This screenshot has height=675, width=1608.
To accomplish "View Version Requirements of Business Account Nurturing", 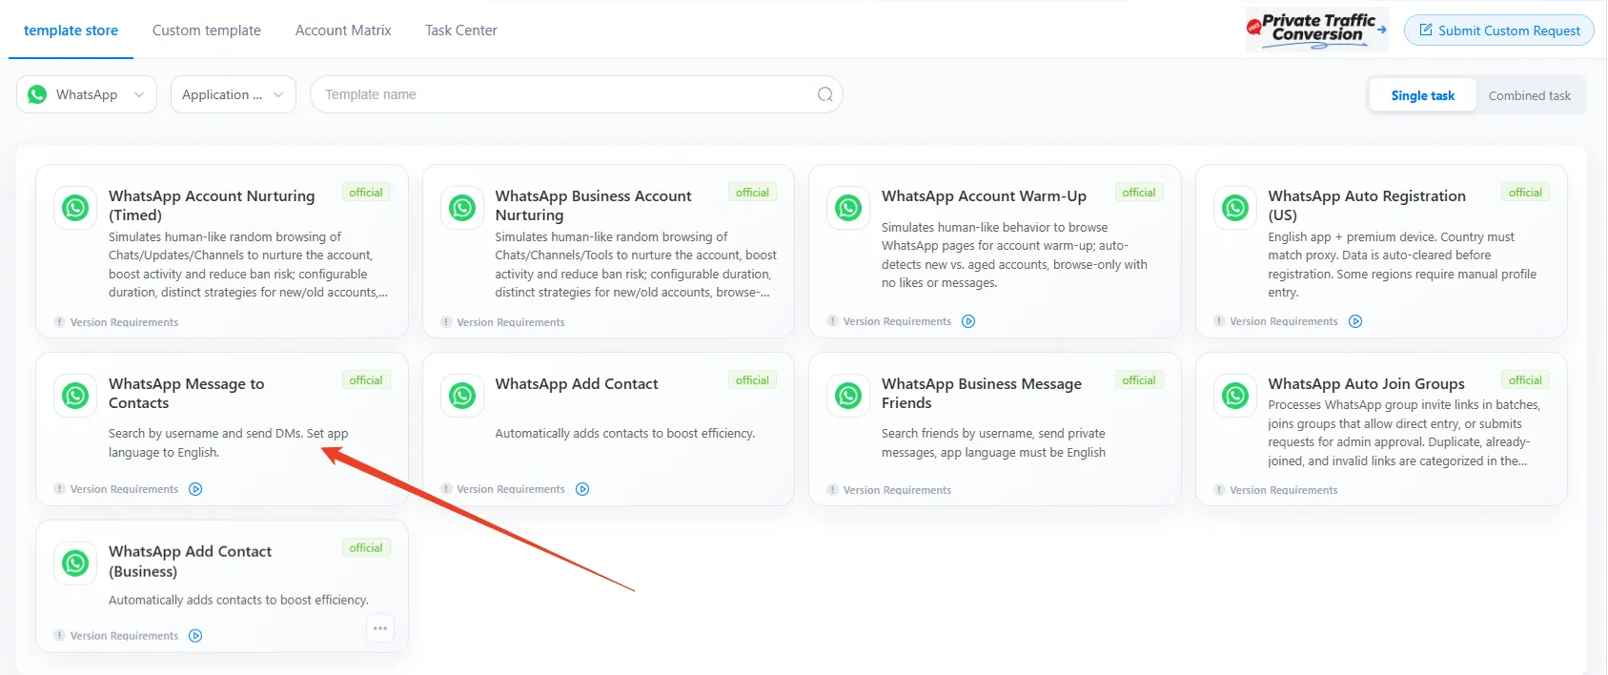I will click(x=510, y=322).
